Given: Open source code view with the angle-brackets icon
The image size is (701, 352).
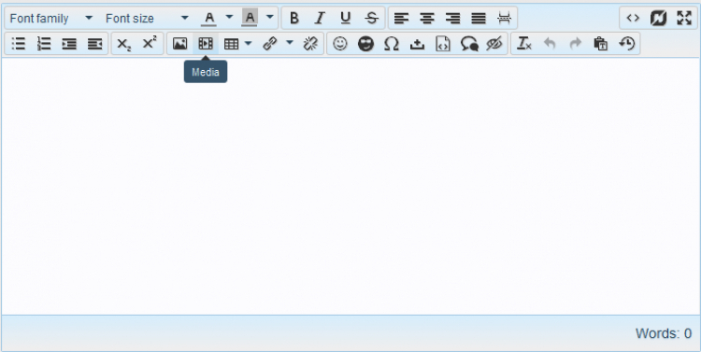Looking at the screenshot, I should tap(633, 19).
